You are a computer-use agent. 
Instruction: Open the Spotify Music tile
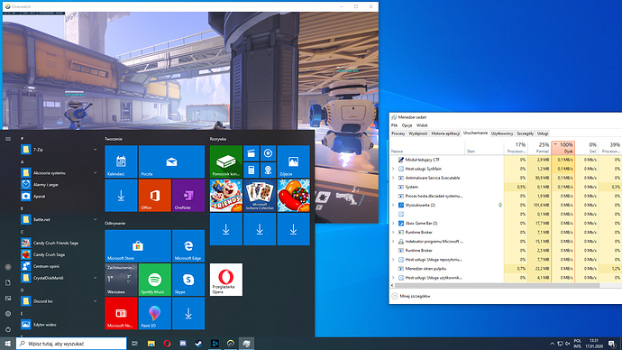(x=155, y=280)
